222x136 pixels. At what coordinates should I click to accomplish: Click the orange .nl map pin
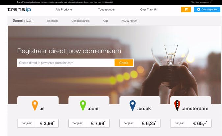[35, 106]
